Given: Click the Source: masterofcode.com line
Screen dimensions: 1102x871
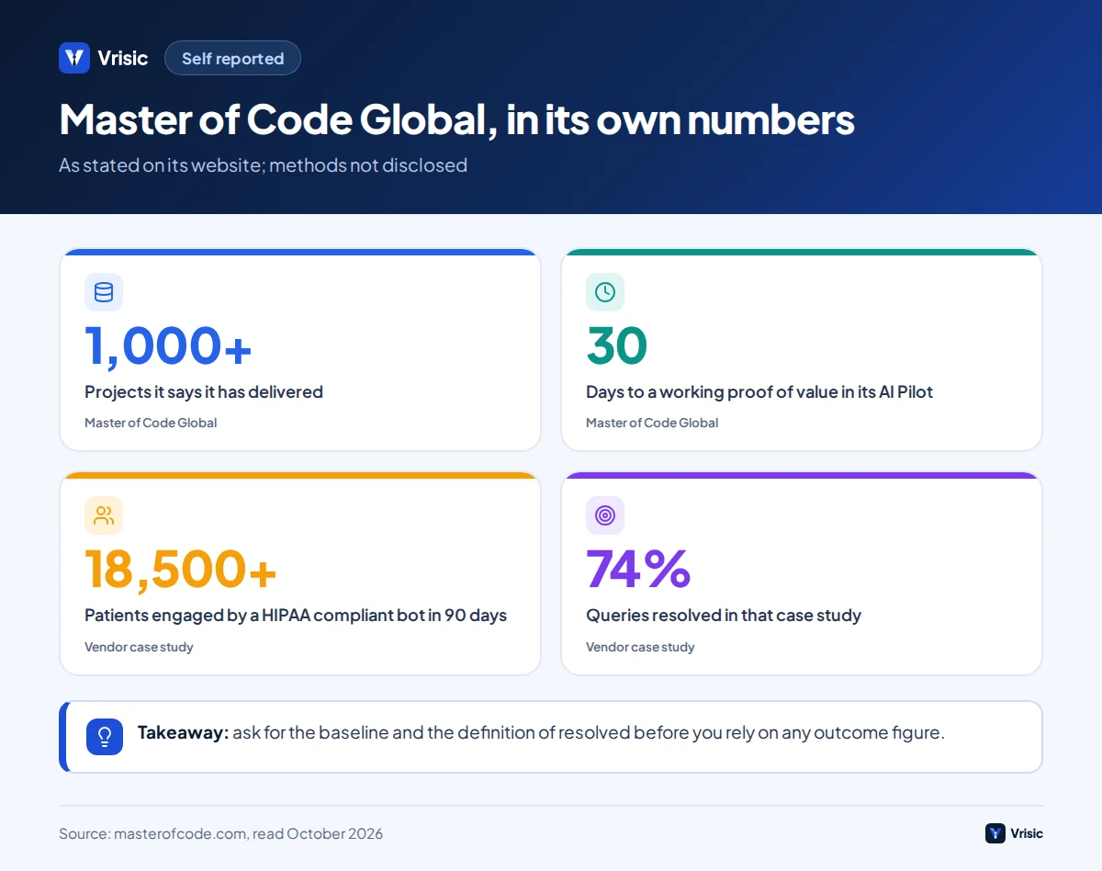Looking at the screenshot, I should 220,833.
